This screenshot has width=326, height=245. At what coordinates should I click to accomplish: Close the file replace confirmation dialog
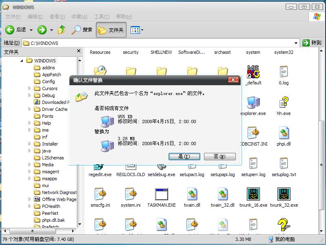click(x=233, y=79)
